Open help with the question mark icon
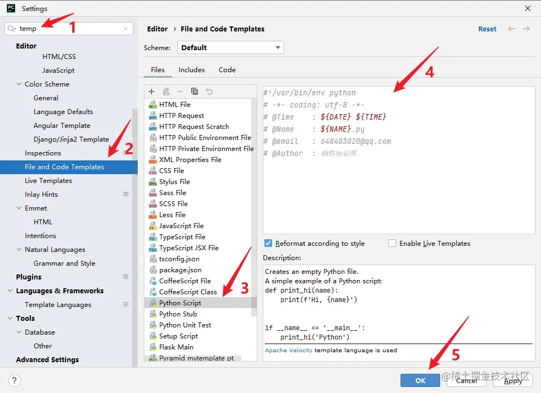 14,380
